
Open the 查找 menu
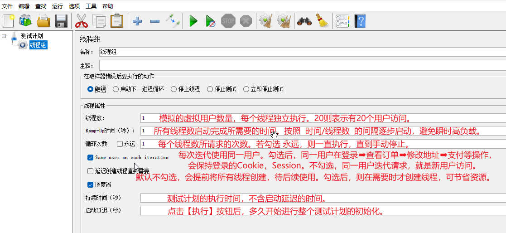coord(41,6)
